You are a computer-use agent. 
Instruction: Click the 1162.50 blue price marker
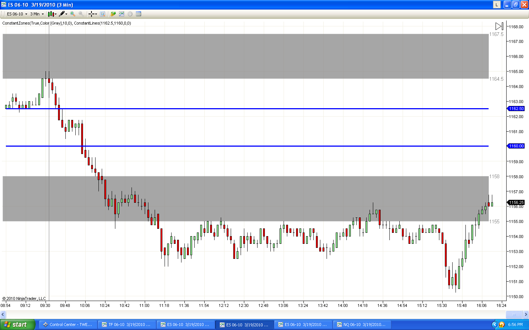coord(516,109)
